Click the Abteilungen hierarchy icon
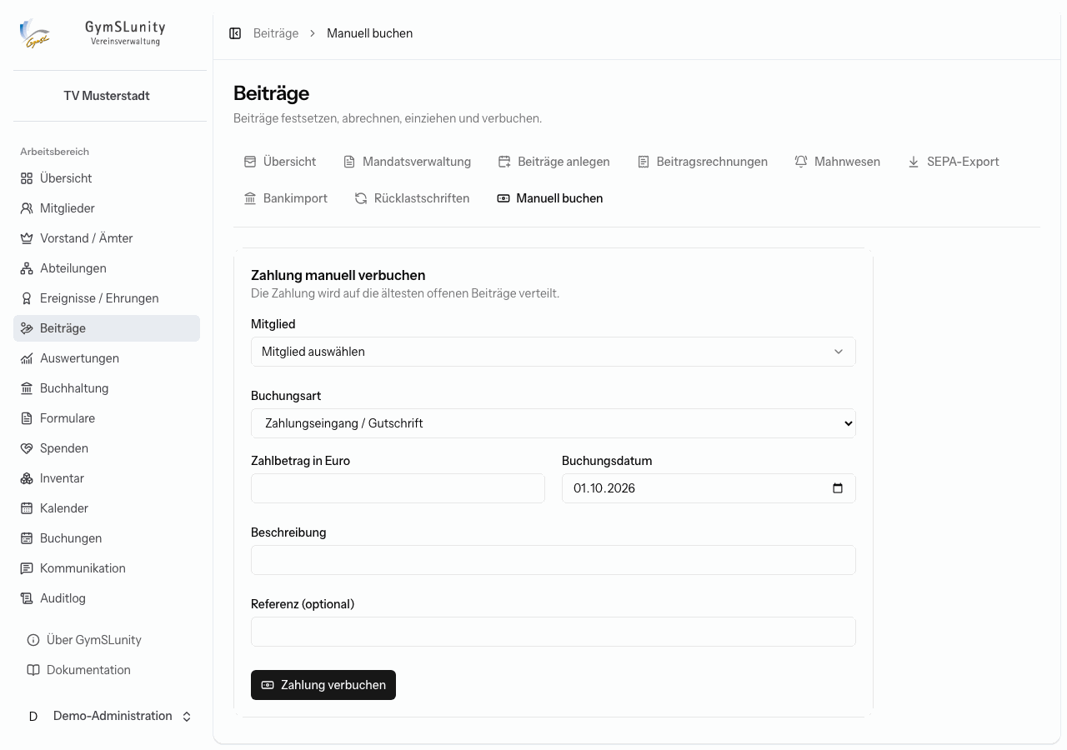 tap(27, 268)
